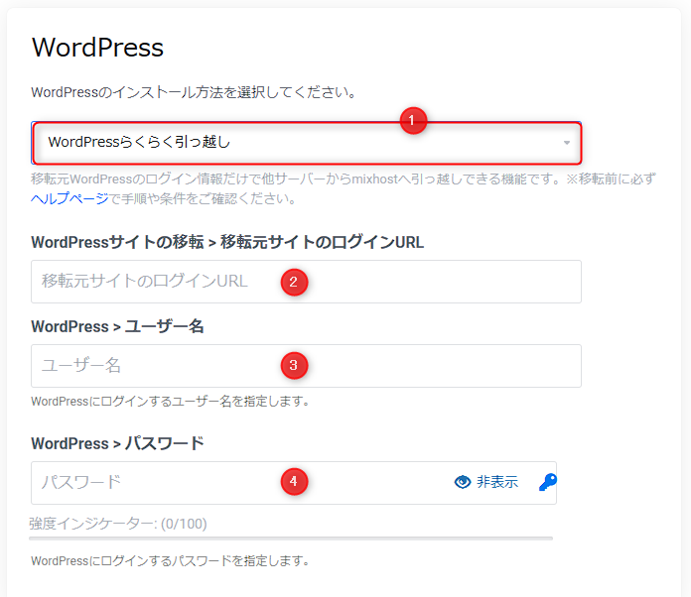Click into the ユーザー名 input field
Screen dimensions: 691x597
point(306,366)
